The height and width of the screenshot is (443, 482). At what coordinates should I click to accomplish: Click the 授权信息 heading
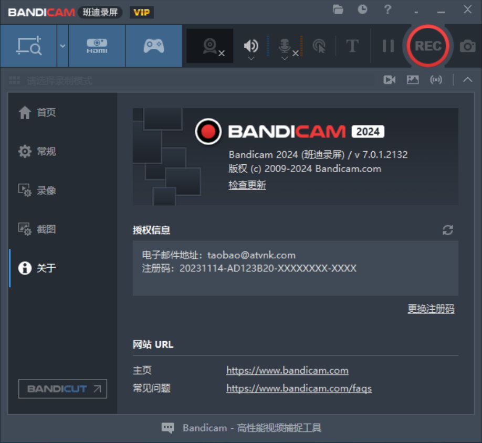pyautogui.click(x=152, y=230)
